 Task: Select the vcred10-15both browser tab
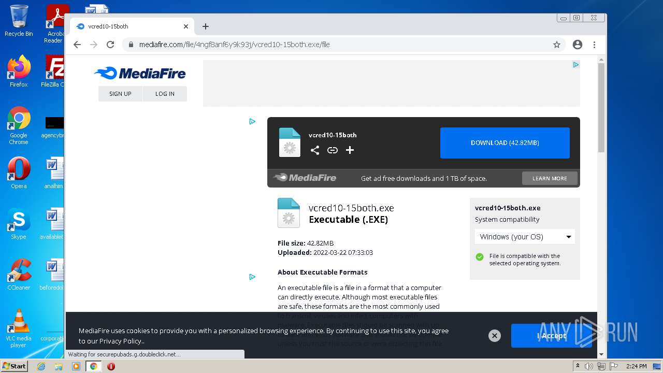(132, 26)
